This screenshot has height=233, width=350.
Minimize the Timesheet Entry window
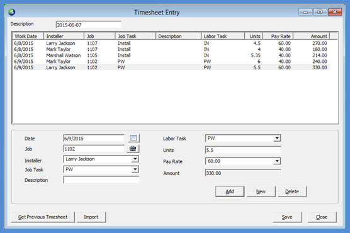pos(305,12)
